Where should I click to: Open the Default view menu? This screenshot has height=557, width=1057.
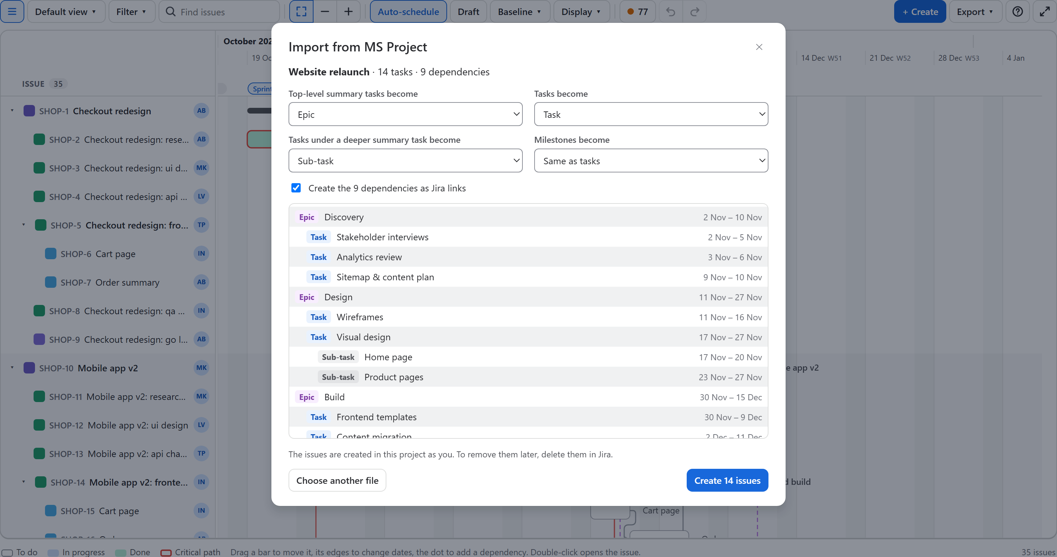click(66, 11)
